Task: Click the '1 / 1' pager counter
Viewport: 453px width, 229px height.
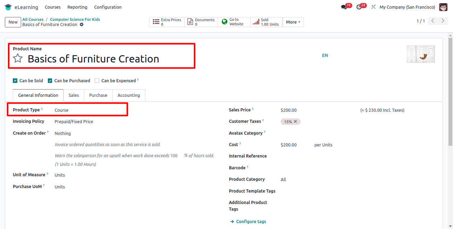Action: pos(421,21)
